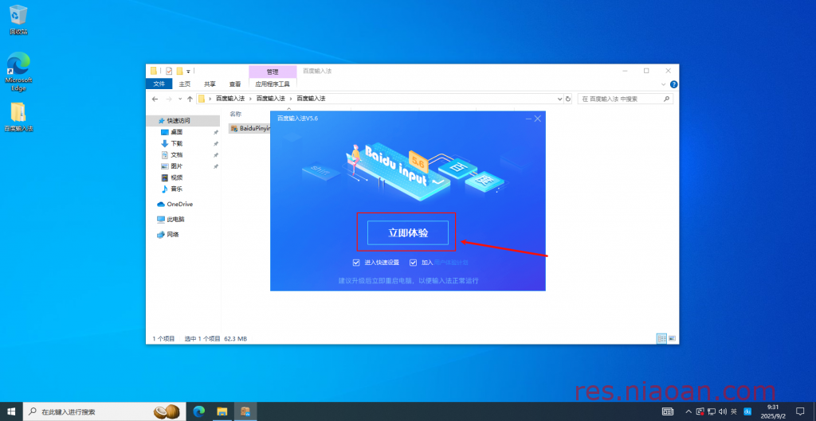The image size is (816, 421).
Task: Launch Edge from the taskbar
Action: (198, 411)
